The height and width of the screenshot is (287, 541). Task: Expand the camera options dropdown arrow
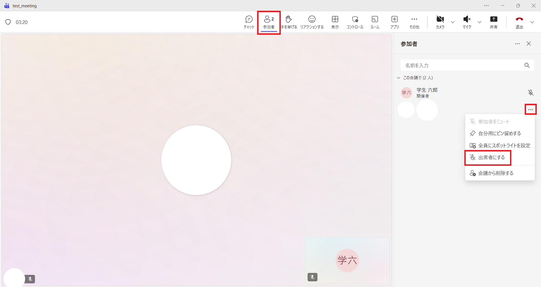pos(453,22)
